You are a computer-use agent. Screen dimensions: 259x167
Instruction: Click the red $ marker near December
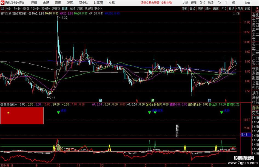[x=137, y=101]
